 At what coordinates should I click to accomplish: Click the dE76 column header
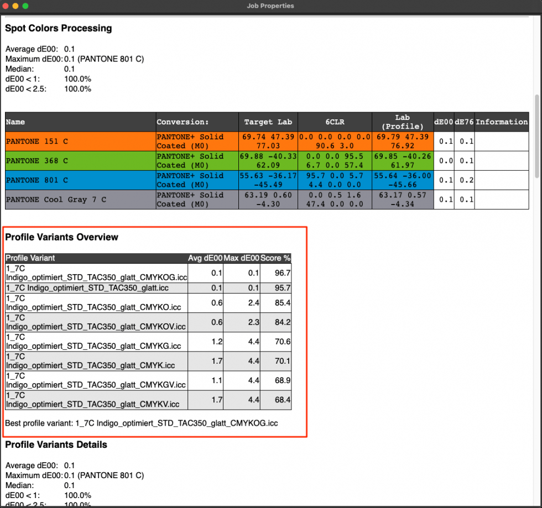pyautogui.click(x=464, y=122)
